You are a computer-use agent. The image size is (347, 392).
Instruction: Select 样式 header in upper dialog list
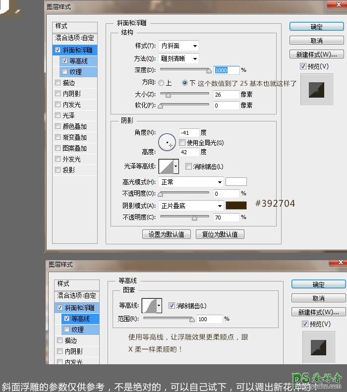pos(75,26)
